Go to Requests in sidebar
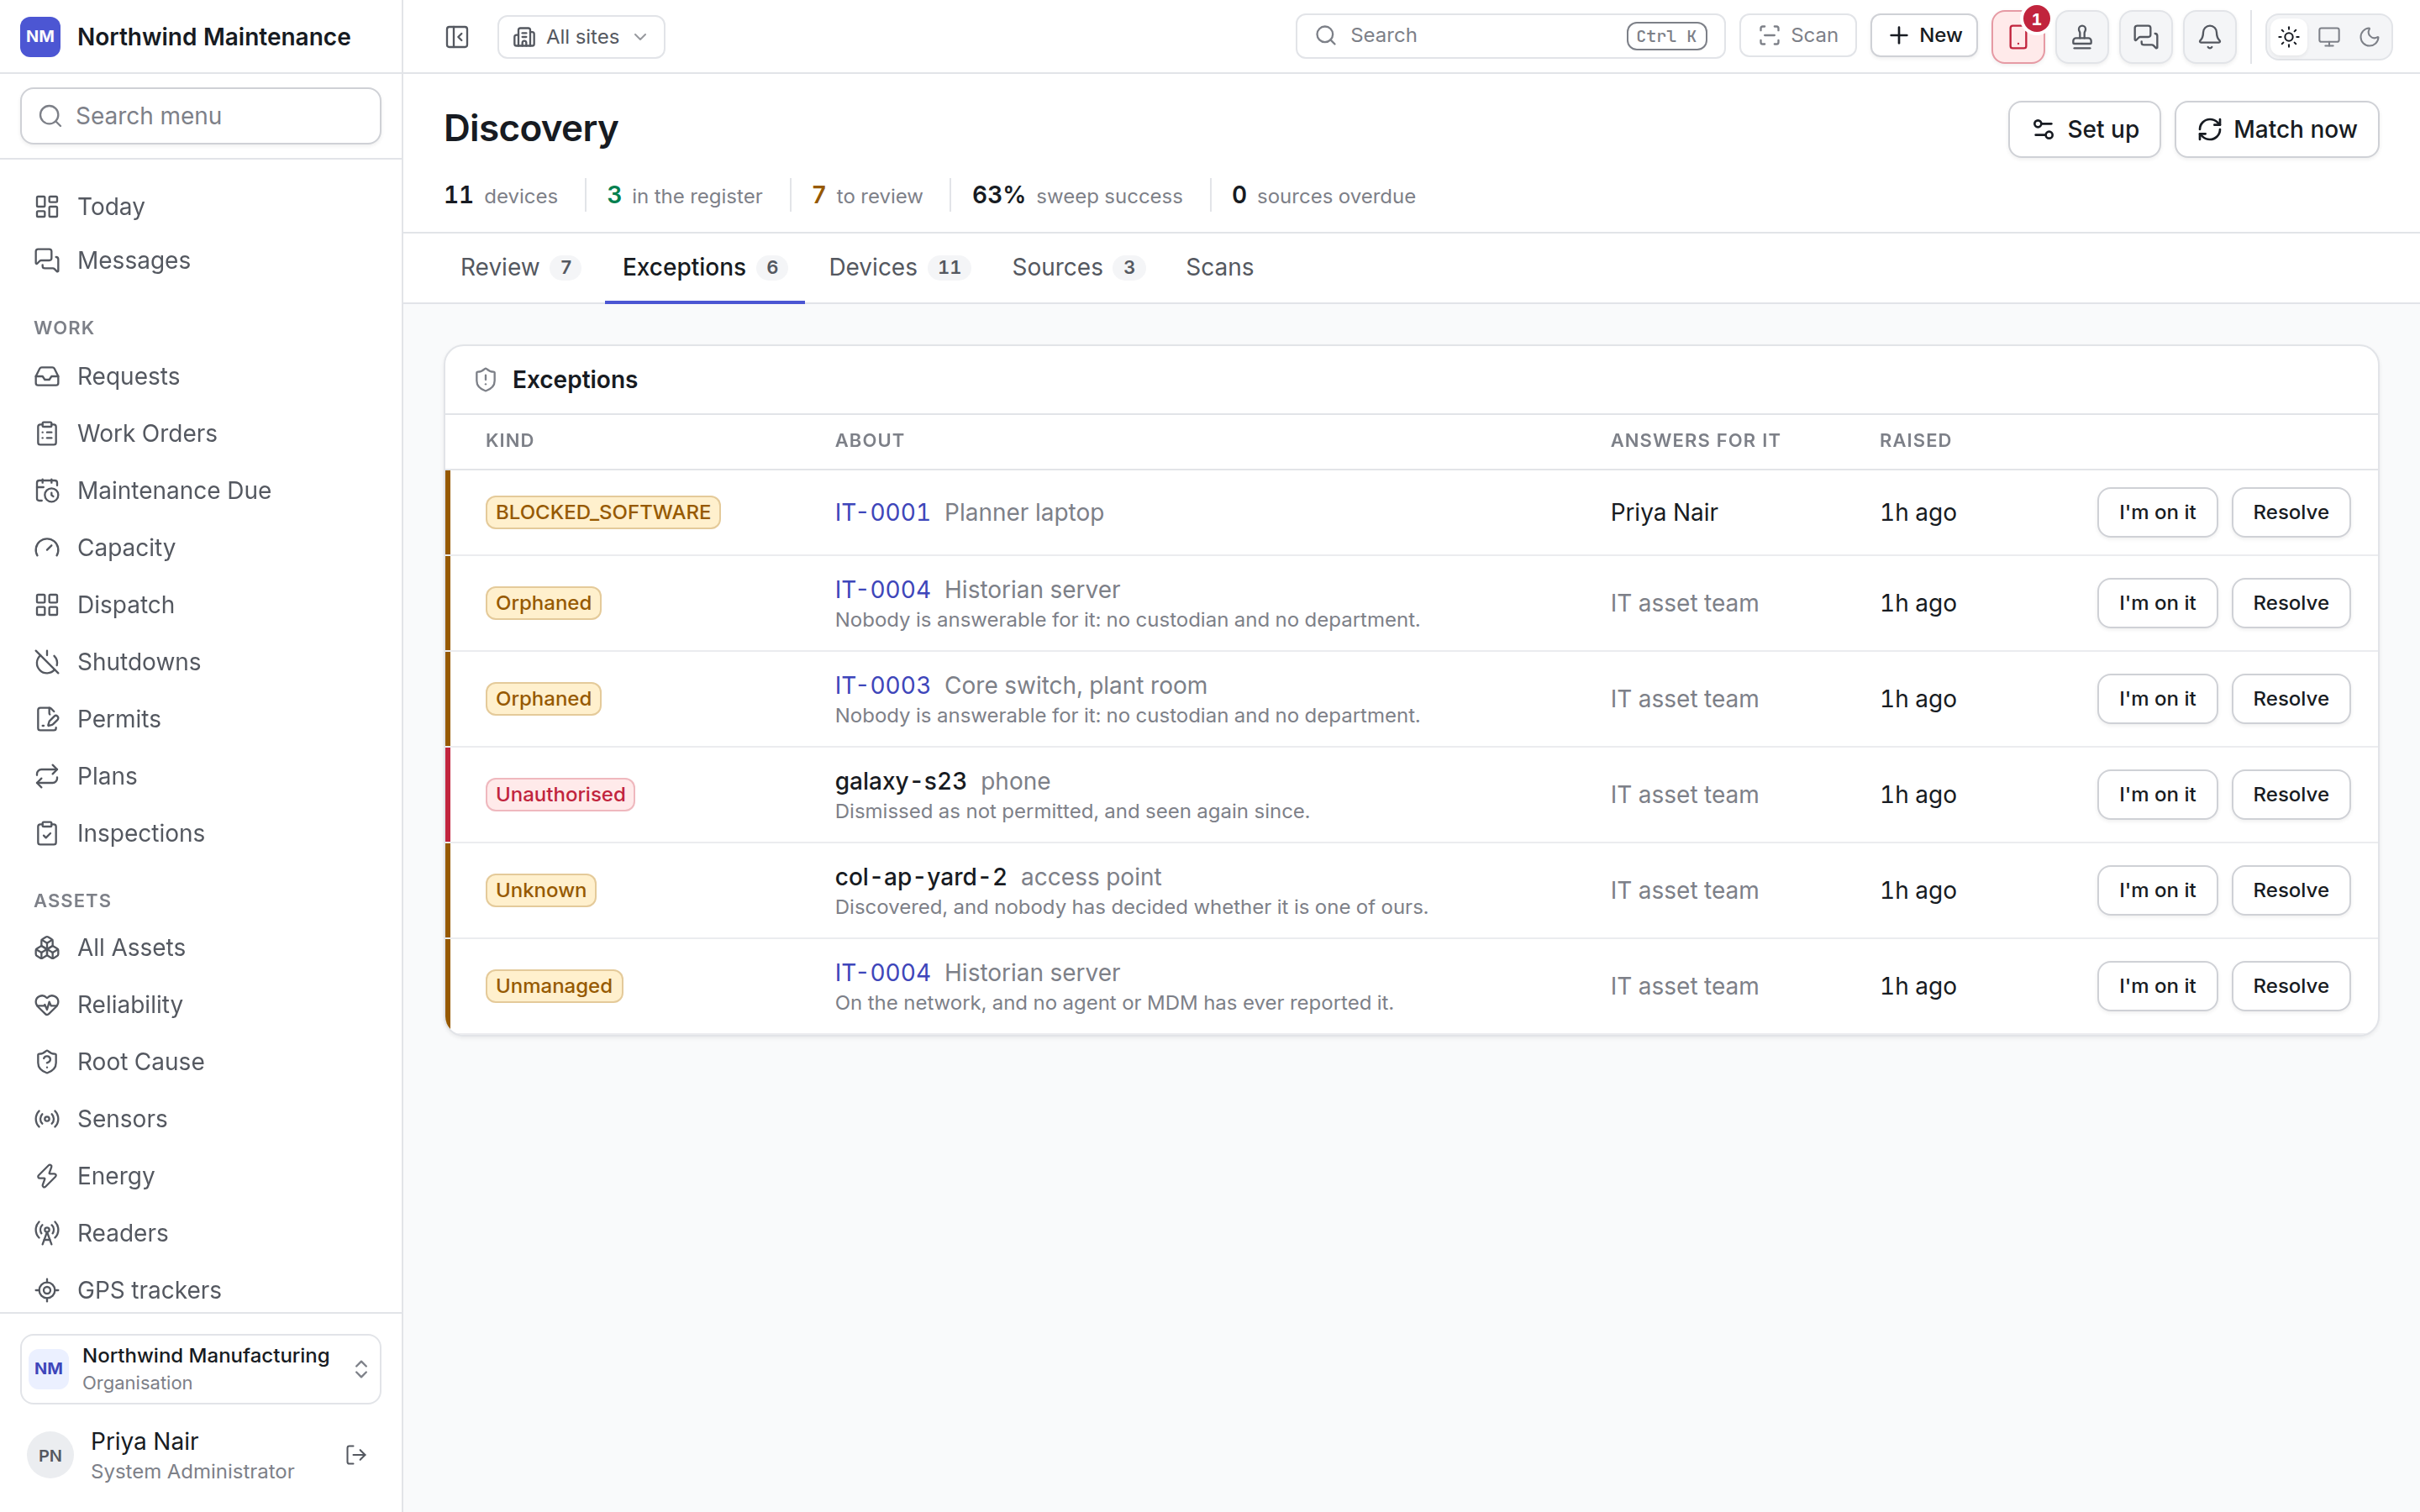 (x=201, y=376)
